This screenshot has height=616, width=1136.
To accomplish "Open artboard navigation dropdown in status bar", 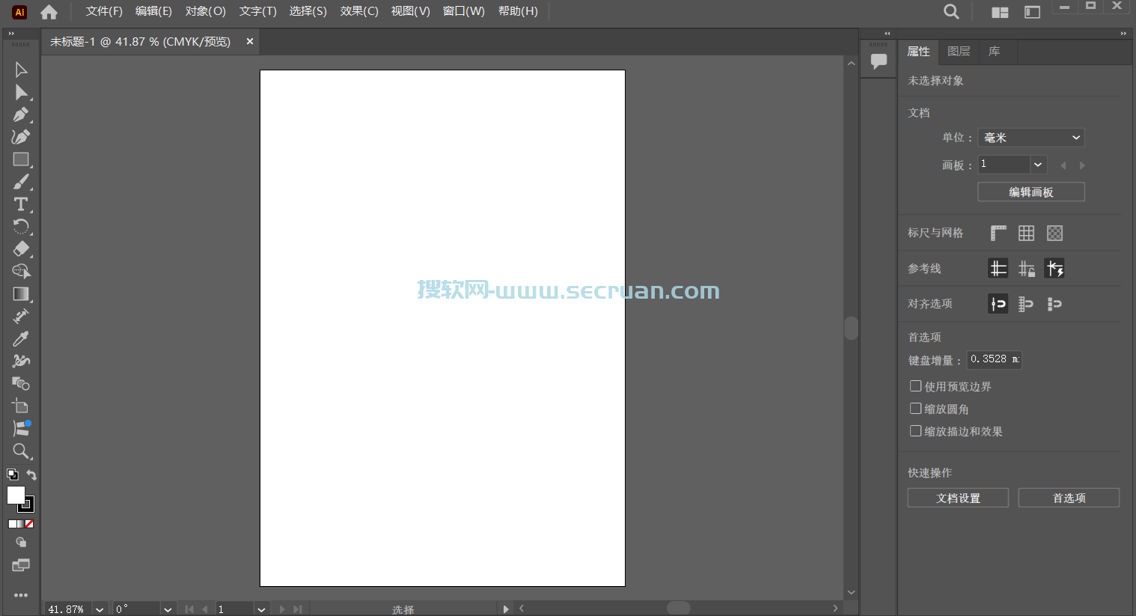I will [261, 609].
